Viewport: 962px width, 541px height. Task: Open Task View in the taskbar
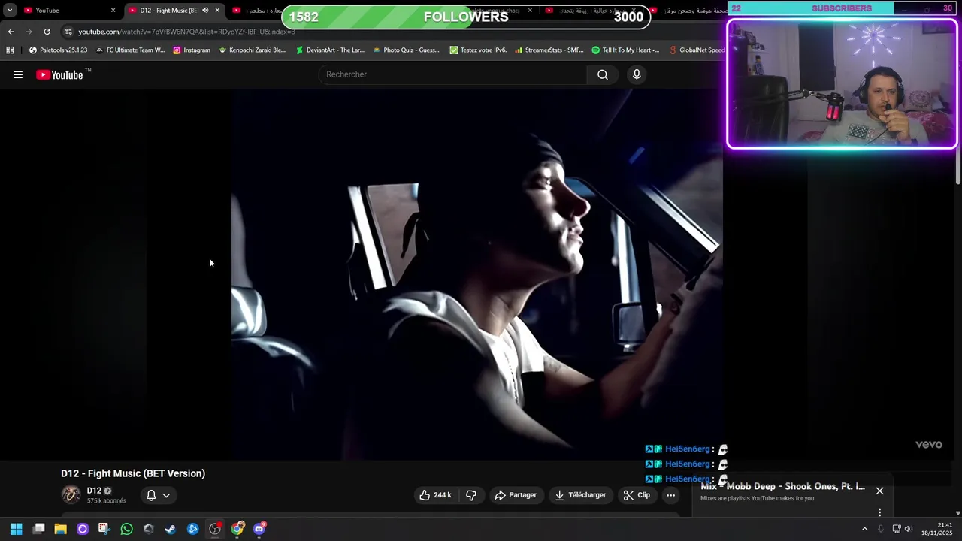38,529
